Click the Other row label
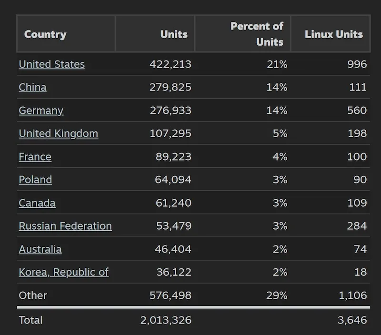This screenshot has height=335, width=381. point(33,295)
